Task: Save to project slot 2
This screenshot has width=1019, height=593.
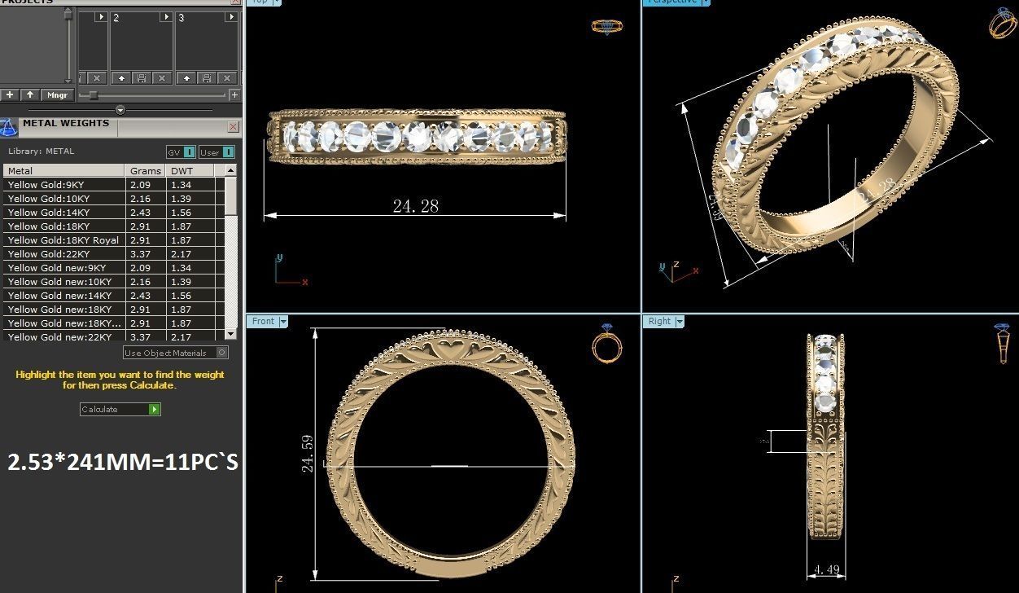Action: 142,78
